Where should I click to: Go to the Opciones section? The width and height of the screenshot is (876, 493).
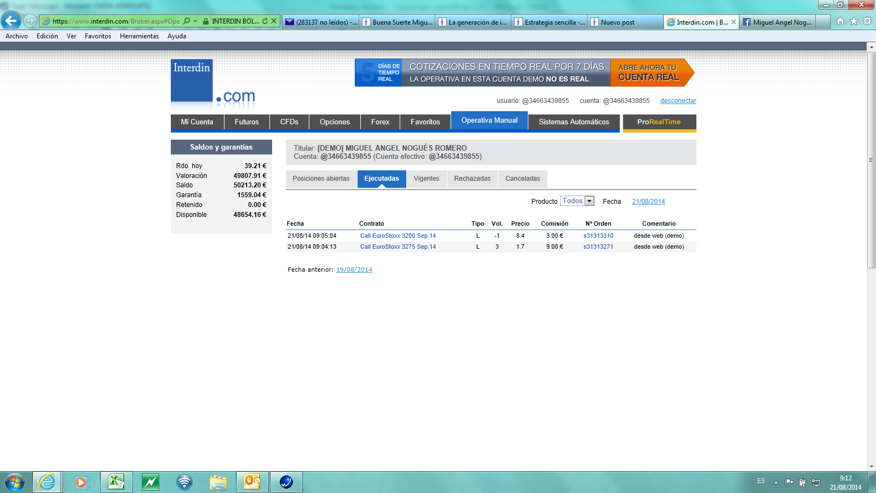pos(335,122)
